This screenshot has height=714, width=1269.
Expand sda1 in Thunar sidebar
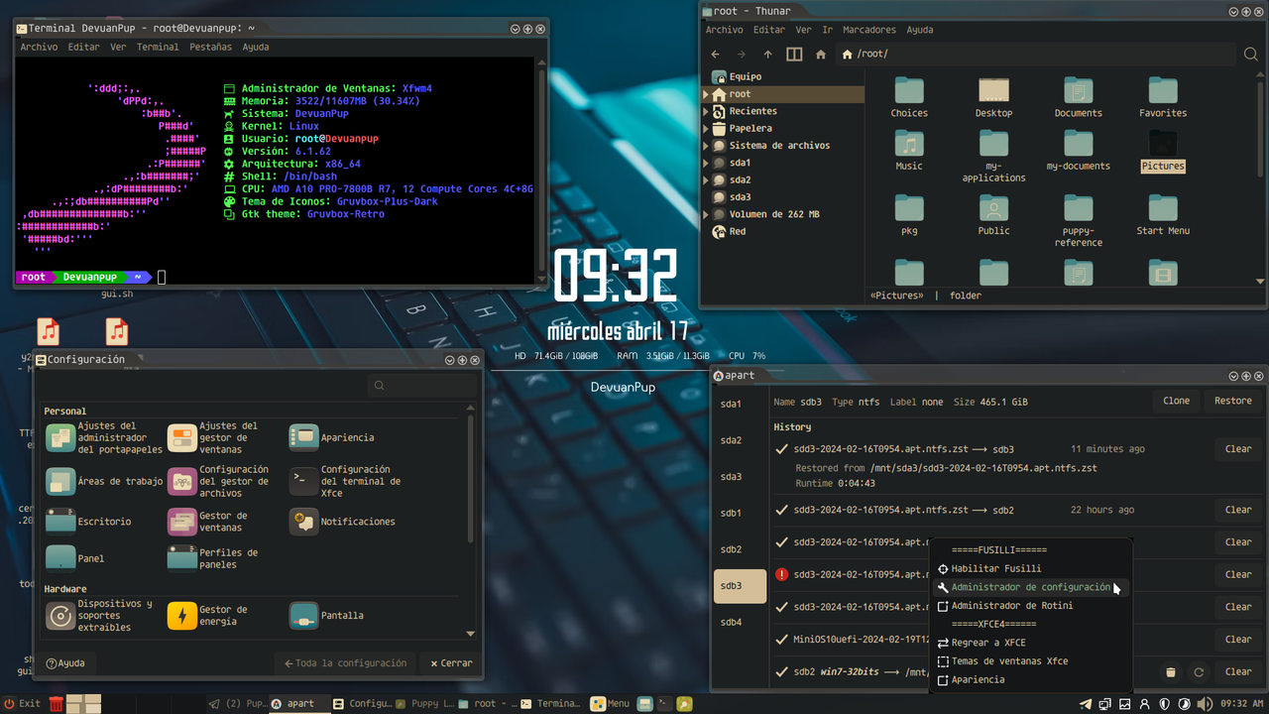706,163
